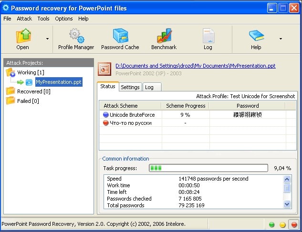Screen dimensions: 302x232
Task: Click red status ball of Russian scheme
Action: coord(106,123)
